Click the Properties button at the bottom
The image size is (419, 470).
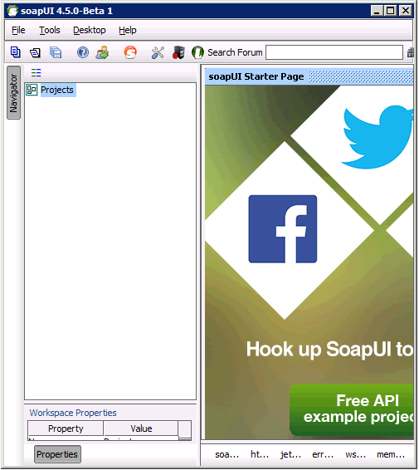(57, 454)
